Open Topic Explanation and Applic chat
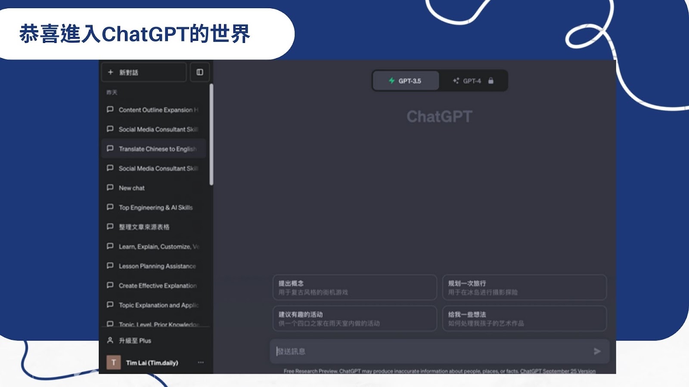The width and height of the screenshot is (689, 387). 153,305
